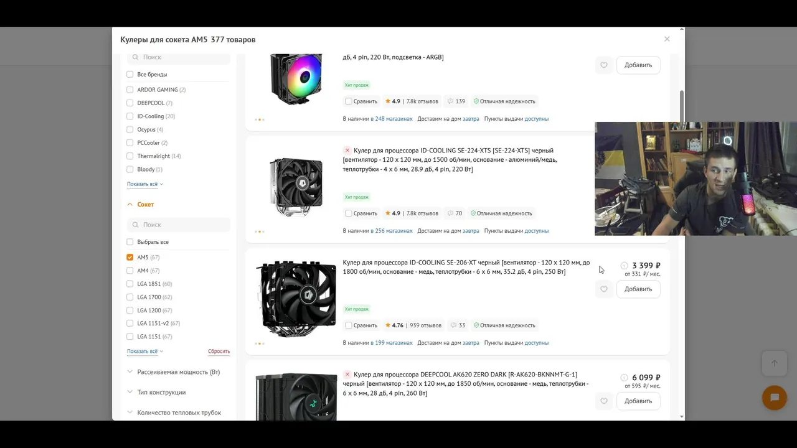Click heart icon for ID-COOLING SE-206-XT

click(603, 289)
